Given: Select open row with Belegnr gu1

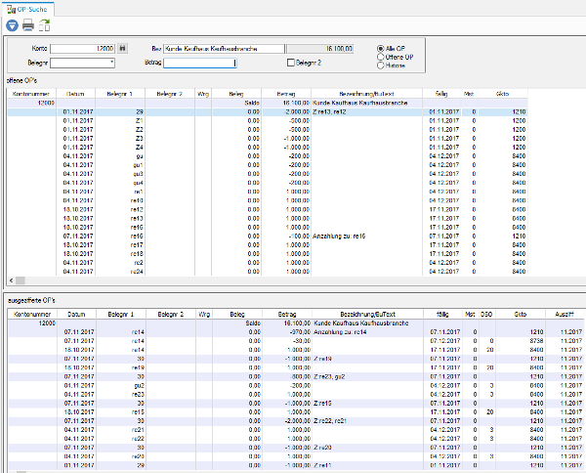Looking at the screenshot, I should point(268,165).
